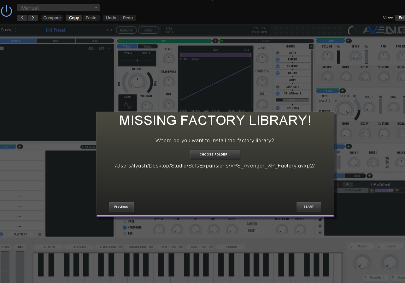Switch to the INFO tab

coord(56,41)
